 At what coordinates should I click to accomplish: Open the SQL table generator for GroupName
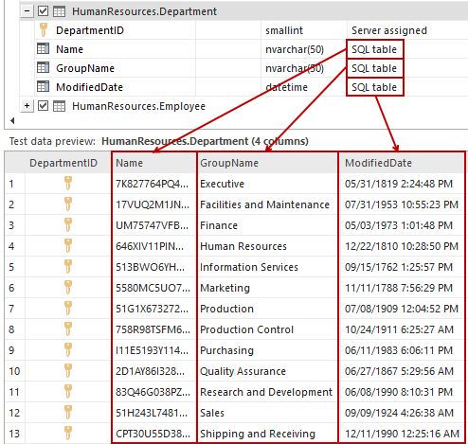pos(375,68)
